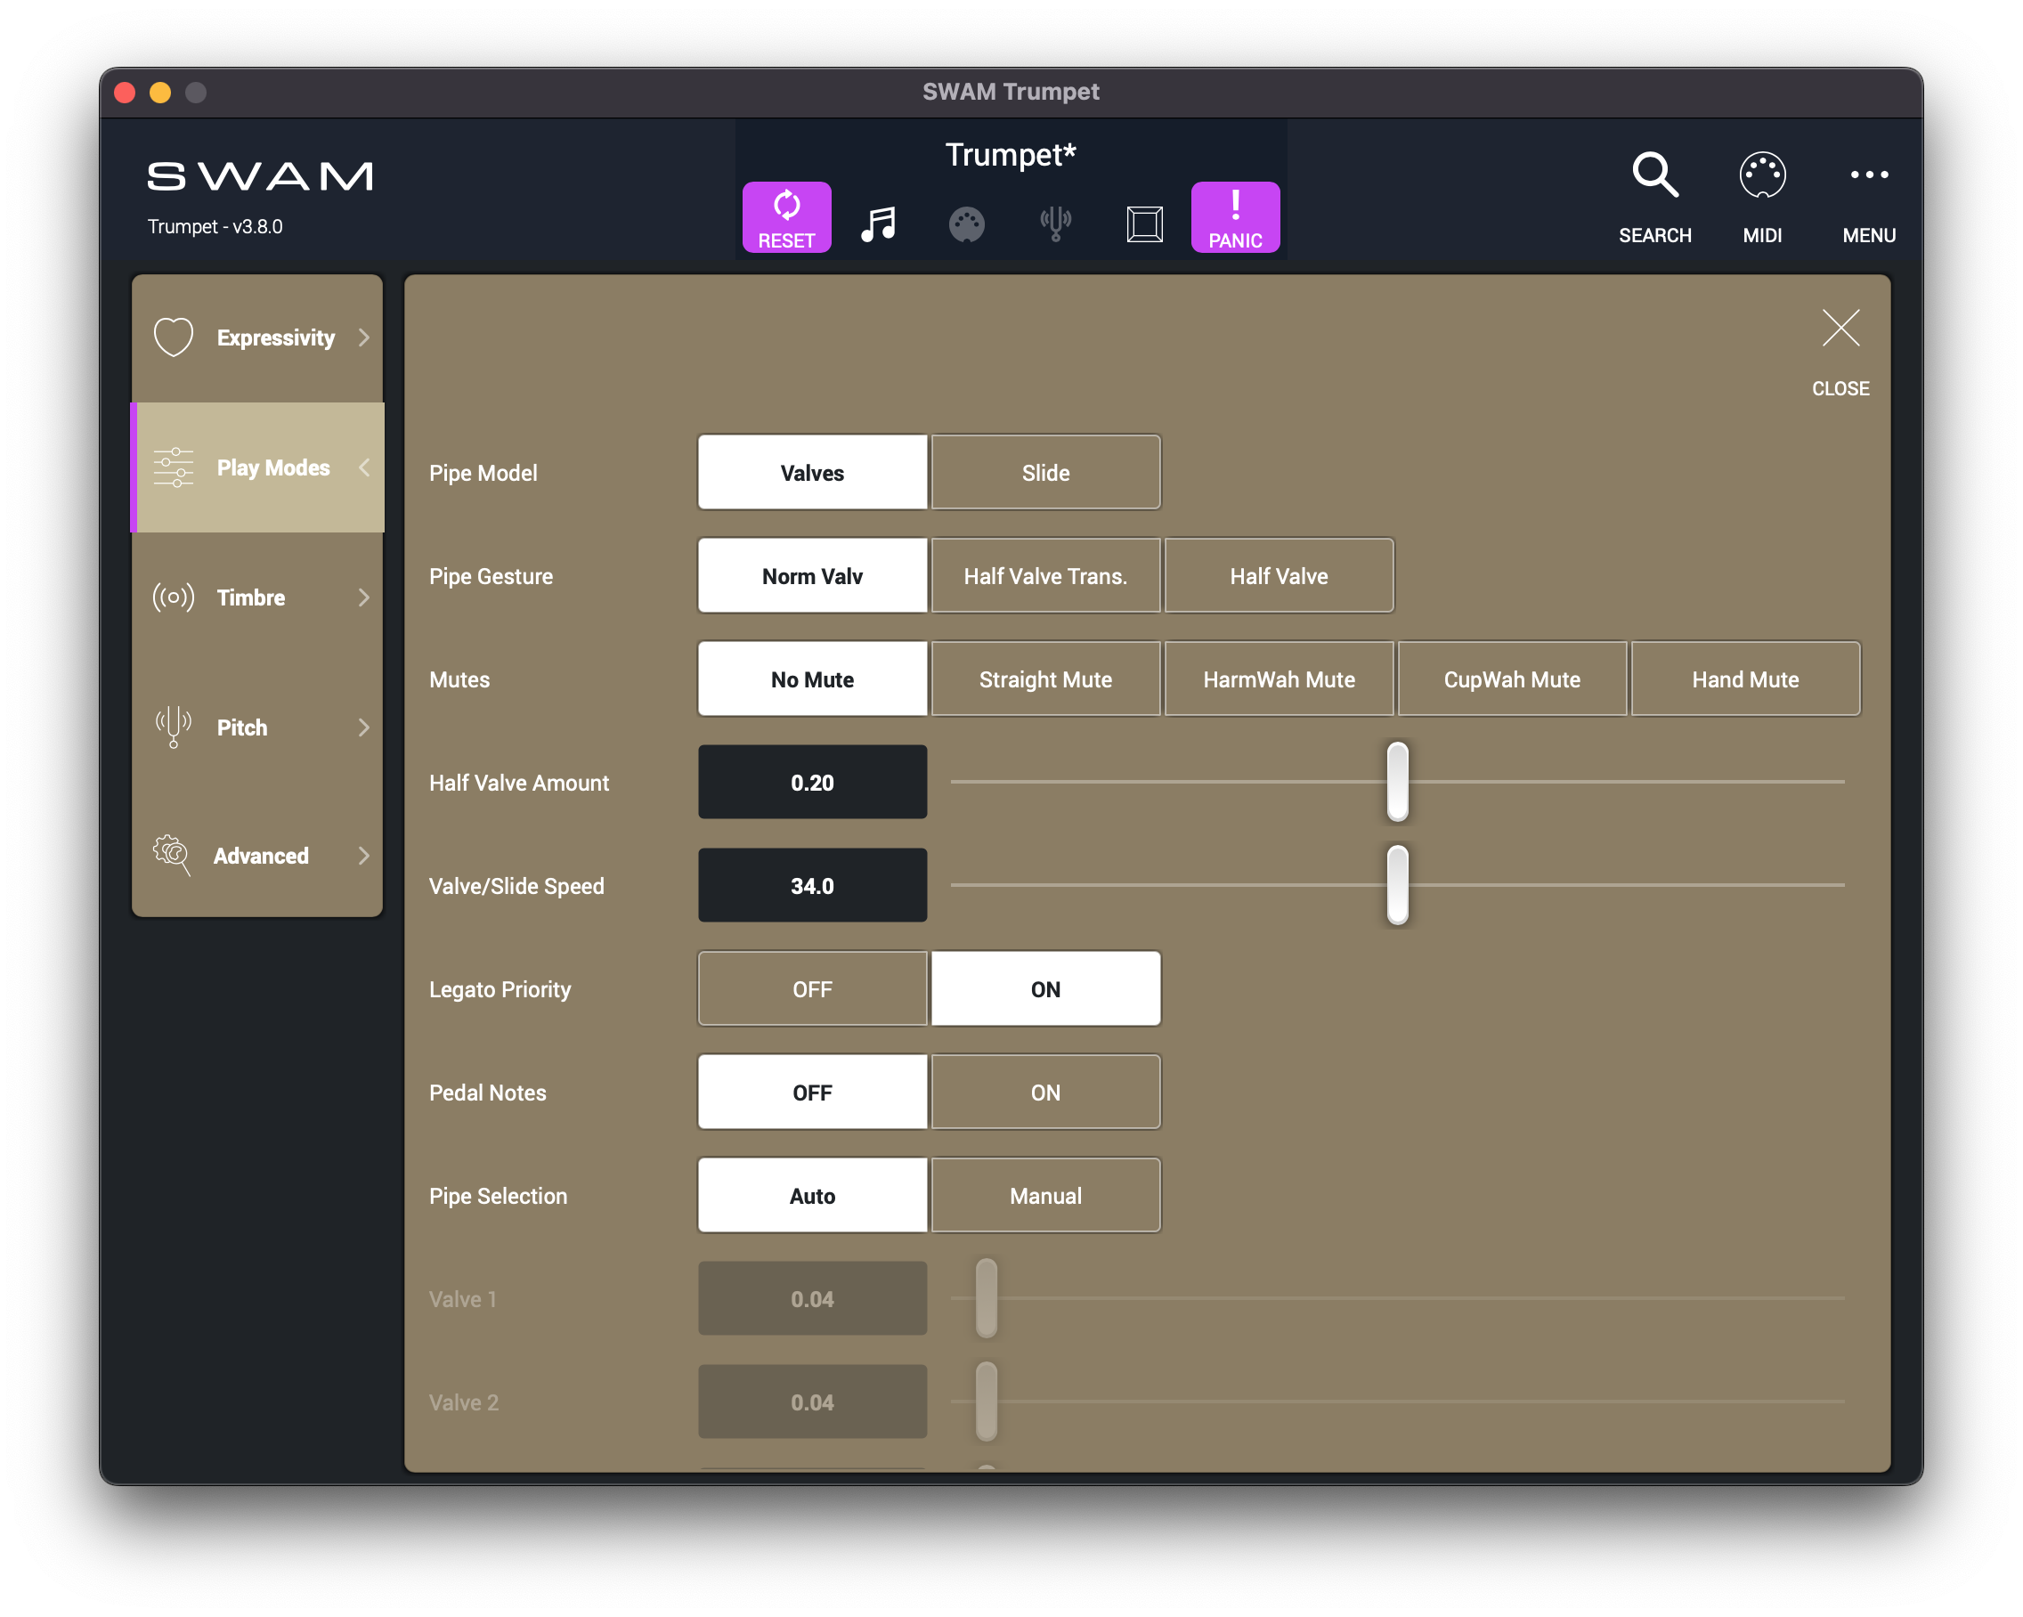Open the Pitch sidebar tab
Screen dimensions: 2023x1617
click(x=242, y=727)
